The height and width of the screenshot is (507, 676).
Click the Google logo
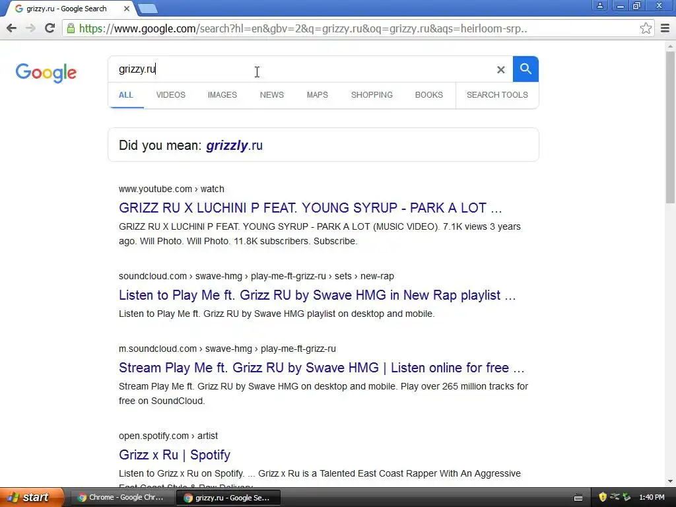coord(46,73)
